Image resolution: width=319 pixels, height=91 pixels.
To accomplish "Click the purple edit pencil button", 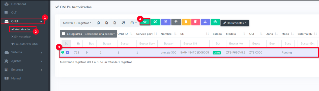I will 165,22.
